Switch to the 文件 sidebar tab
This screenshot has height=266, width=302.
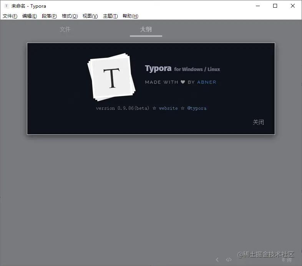(65, 29)
